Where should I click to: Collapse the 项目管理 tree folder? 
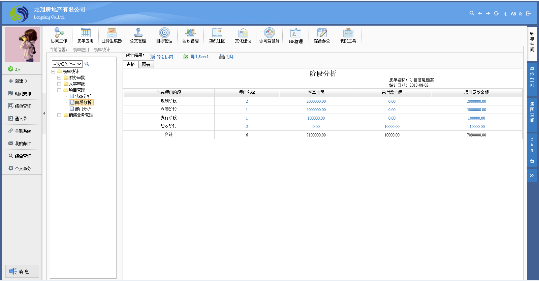pos(59,90)
